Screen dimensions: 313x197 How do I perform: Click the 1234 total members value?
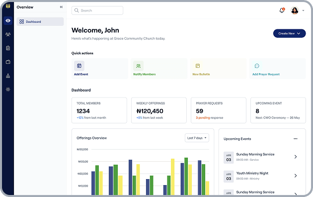click(x=83, y=111)
